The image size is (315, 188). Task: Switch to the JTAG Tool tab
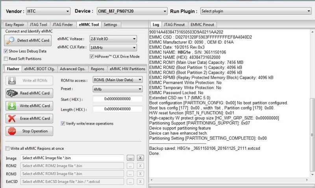tap(38, 24)
